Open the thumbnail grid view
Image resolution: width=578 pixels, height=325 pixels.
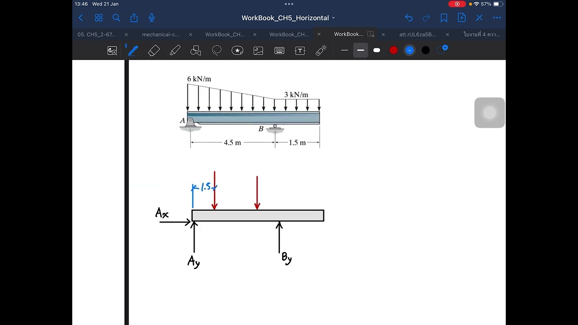(x=98, y=18)
